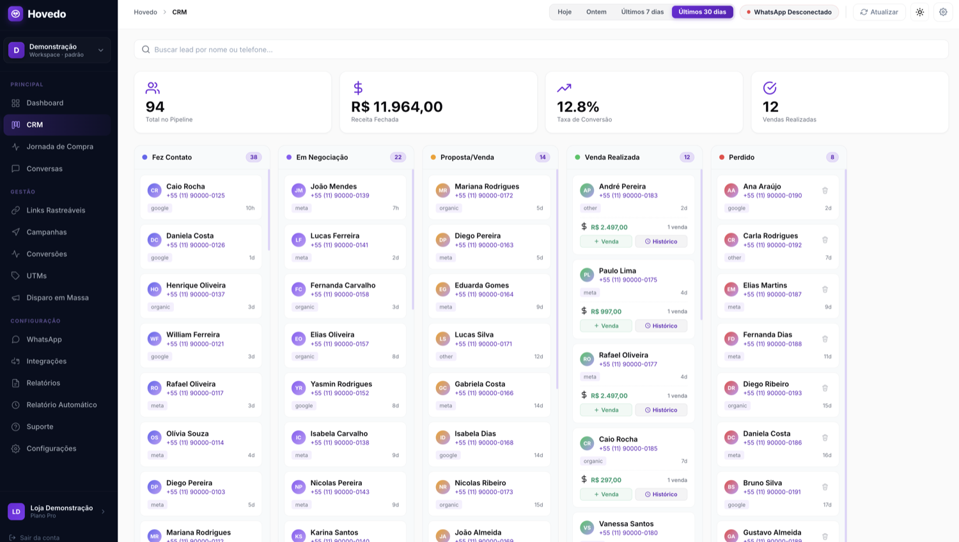The image size is (959, 542).
Task: Go to Conversas in sidebar
Action: pos(57,169)
